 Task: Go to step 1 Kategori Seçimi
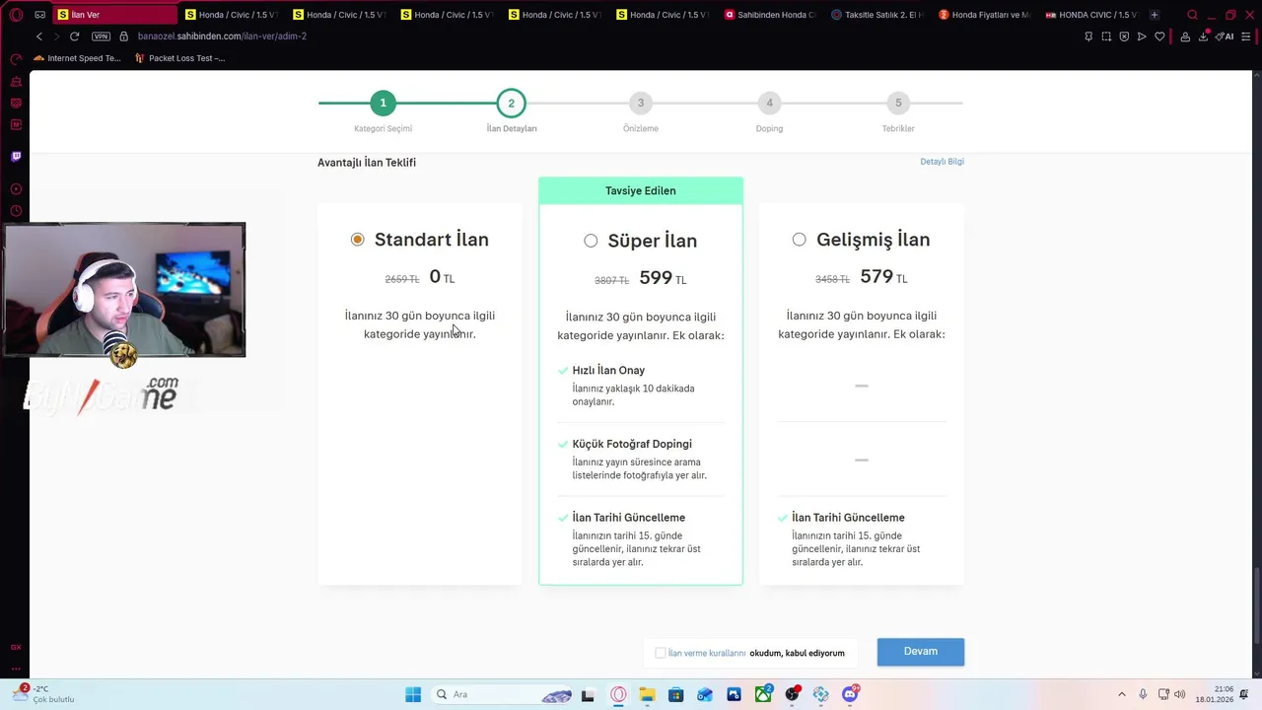384,103
